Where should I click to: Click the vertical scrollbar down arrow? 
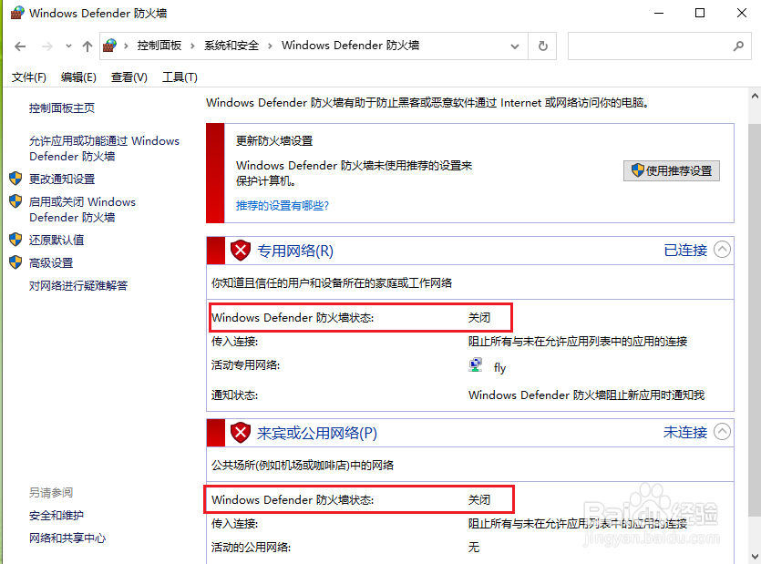(x=755, y=557)
